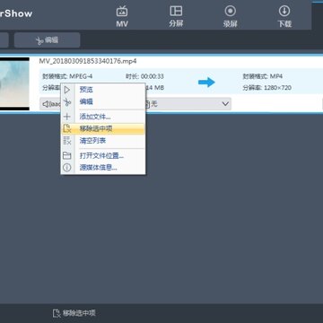The image size is (323, 323).
Task: Click the plus icon beside 添加文件
Action: pyautogui.click(x=67, y=117)
